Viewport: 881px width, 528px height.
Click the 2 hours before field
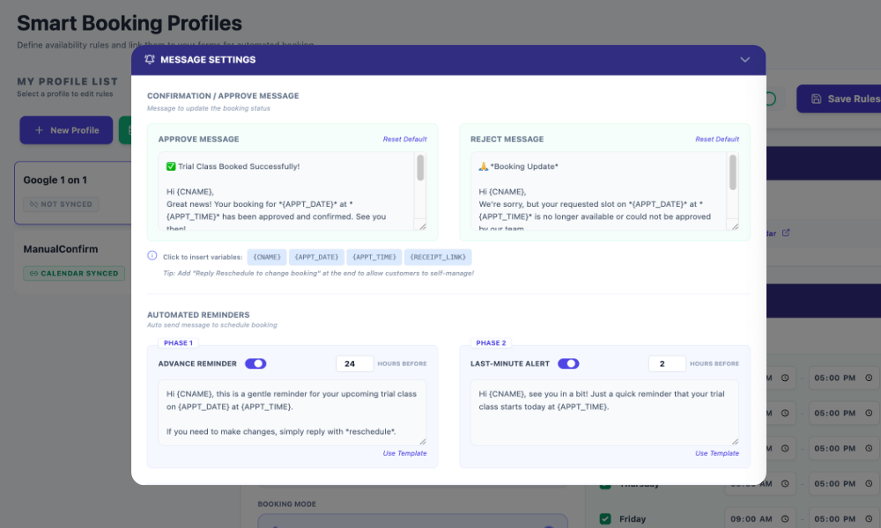click(667, 363)
